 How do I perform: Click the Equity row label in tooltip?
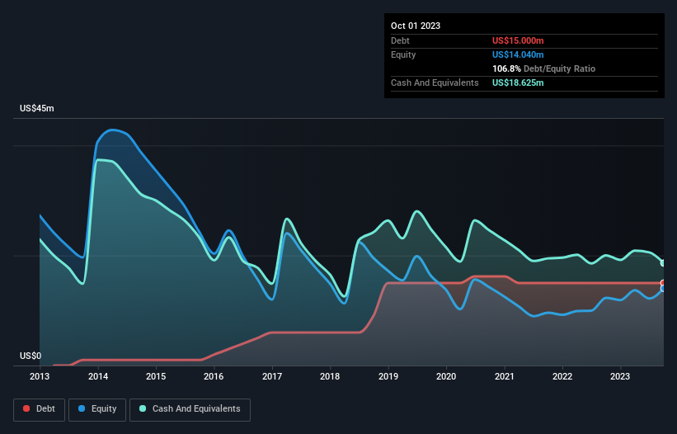coord(403,54)
